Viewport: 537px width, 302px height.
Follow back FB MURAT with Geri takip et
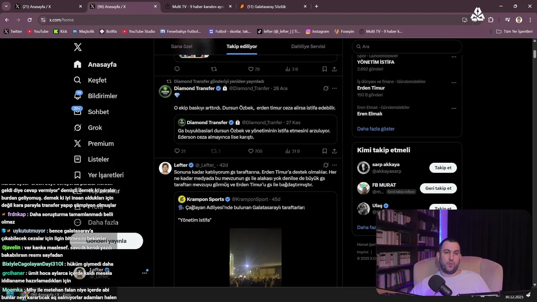tap(438, 188)
